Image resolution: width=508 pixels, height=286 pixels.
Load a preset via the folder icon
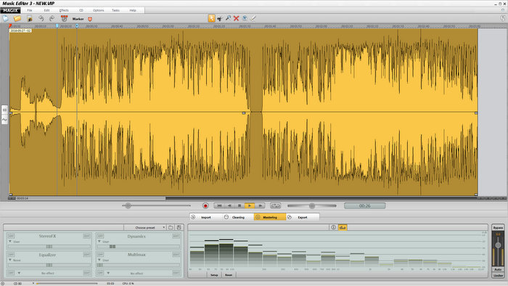pyautogui.click(x=171, y=227)
